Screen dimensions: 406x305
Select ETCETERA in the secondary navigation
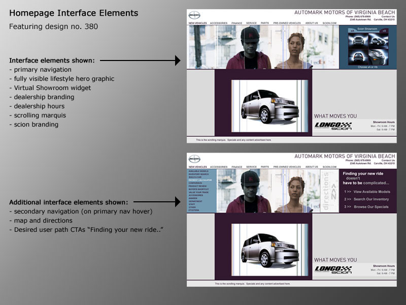[194, 210]
